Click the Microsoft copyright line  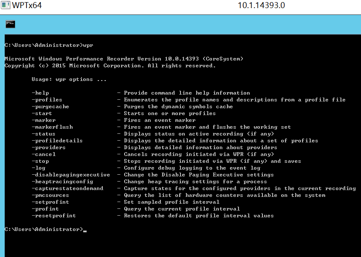click(110, 66)
